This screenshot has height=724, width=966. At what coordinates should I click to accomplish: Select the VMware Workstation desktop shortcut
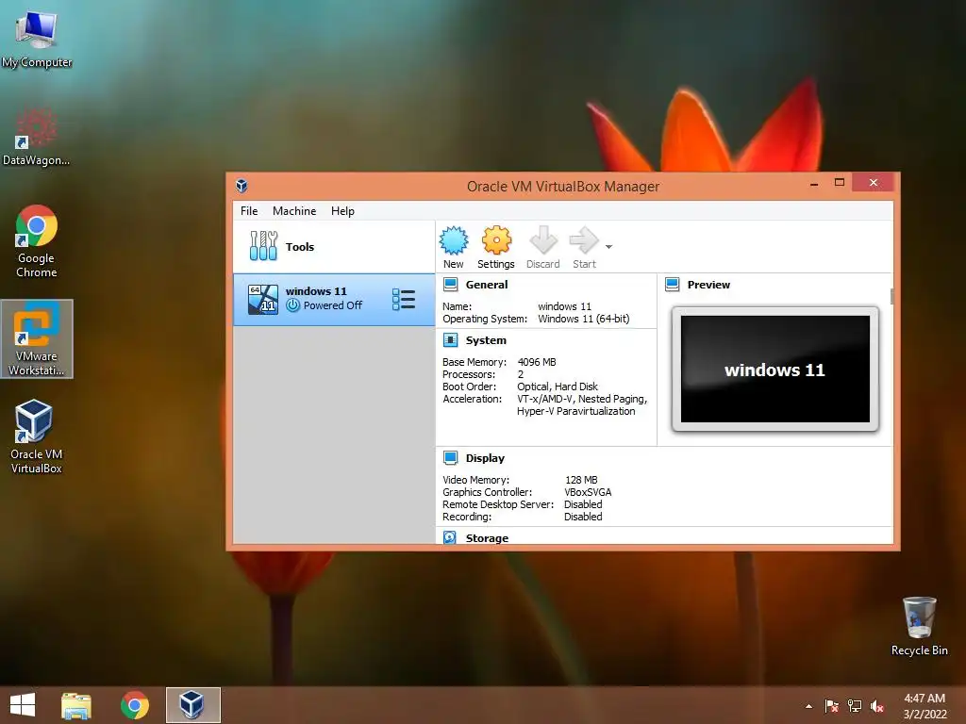(x=37, y=338)
